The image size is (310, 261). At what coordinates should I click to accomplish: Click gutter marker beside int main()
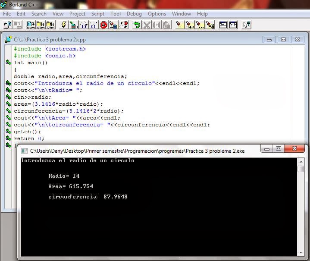tap(9, 63)
